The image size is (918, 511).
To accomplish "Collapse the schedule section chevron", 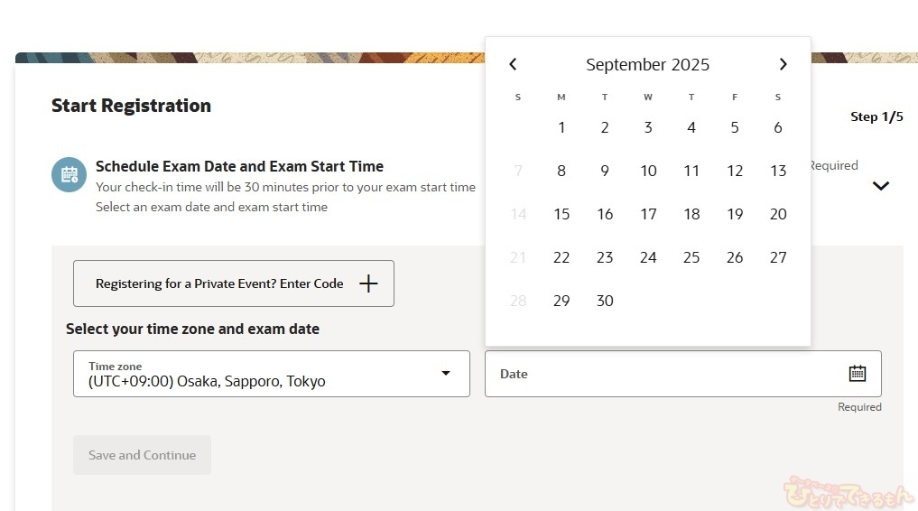I will coord(880,186).
